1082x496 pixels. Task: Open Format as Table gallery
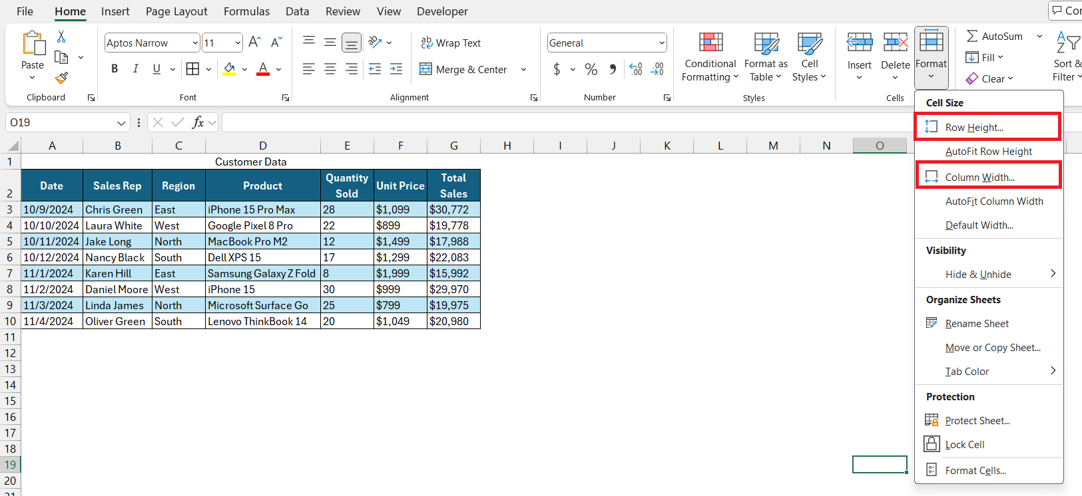point(766,57)
